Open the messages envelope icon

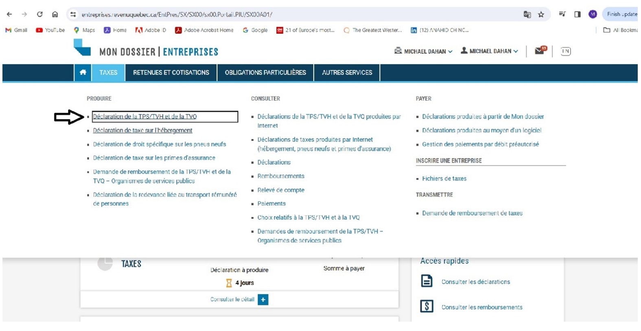pos(540,51)
